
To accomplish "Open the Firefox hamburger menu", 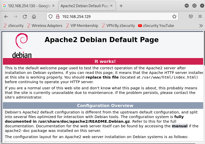I will [x=200, y=16].
